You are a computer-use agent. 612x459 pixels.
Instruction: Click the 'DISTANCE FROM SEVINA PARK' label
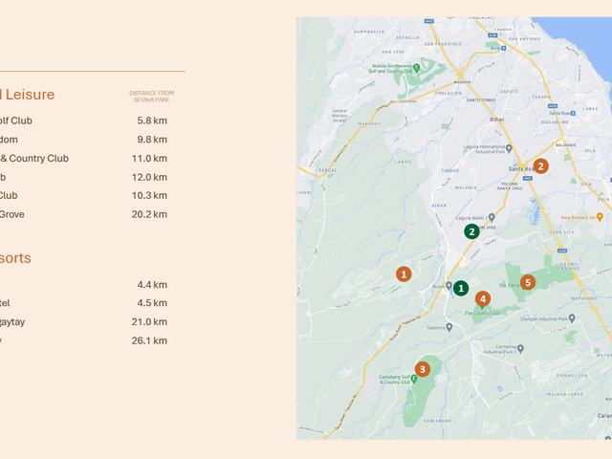[x=152, y=97]
